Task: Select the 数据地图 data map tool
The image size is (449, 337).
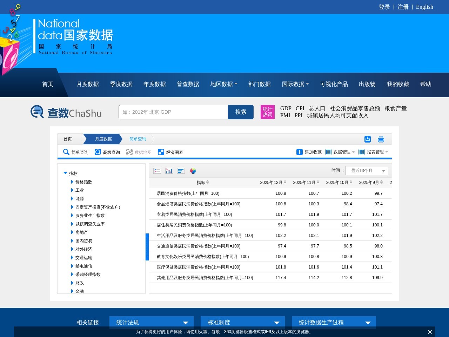Action: point(139,152)
